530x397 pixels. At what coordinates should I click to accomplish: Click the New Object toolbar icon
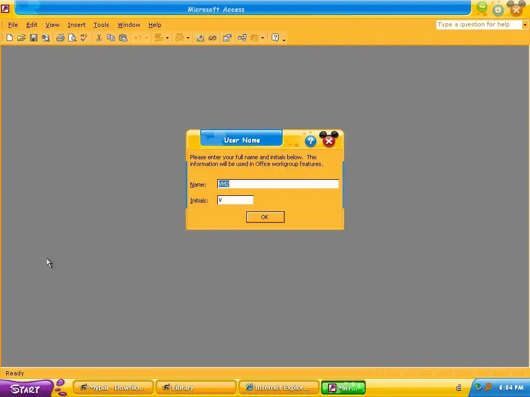point(254,38)
